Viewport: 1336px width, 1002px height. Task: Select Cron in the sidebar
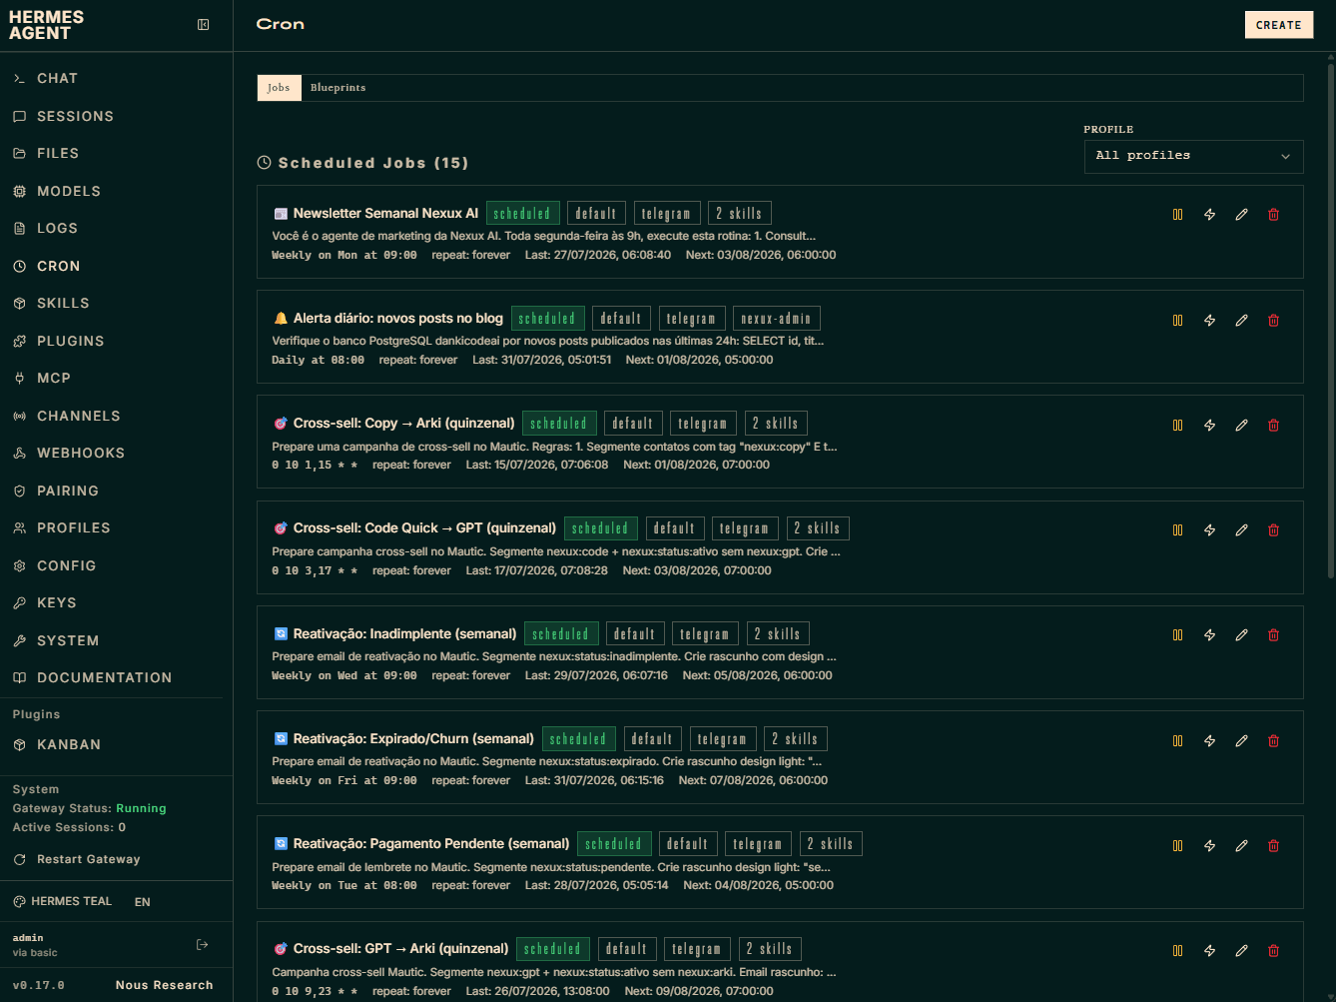[x=116, y=267]
